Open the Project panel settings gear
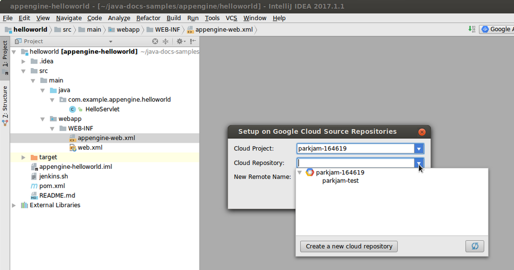This screenshot has width=514, height=270. (x=180, y=41)
